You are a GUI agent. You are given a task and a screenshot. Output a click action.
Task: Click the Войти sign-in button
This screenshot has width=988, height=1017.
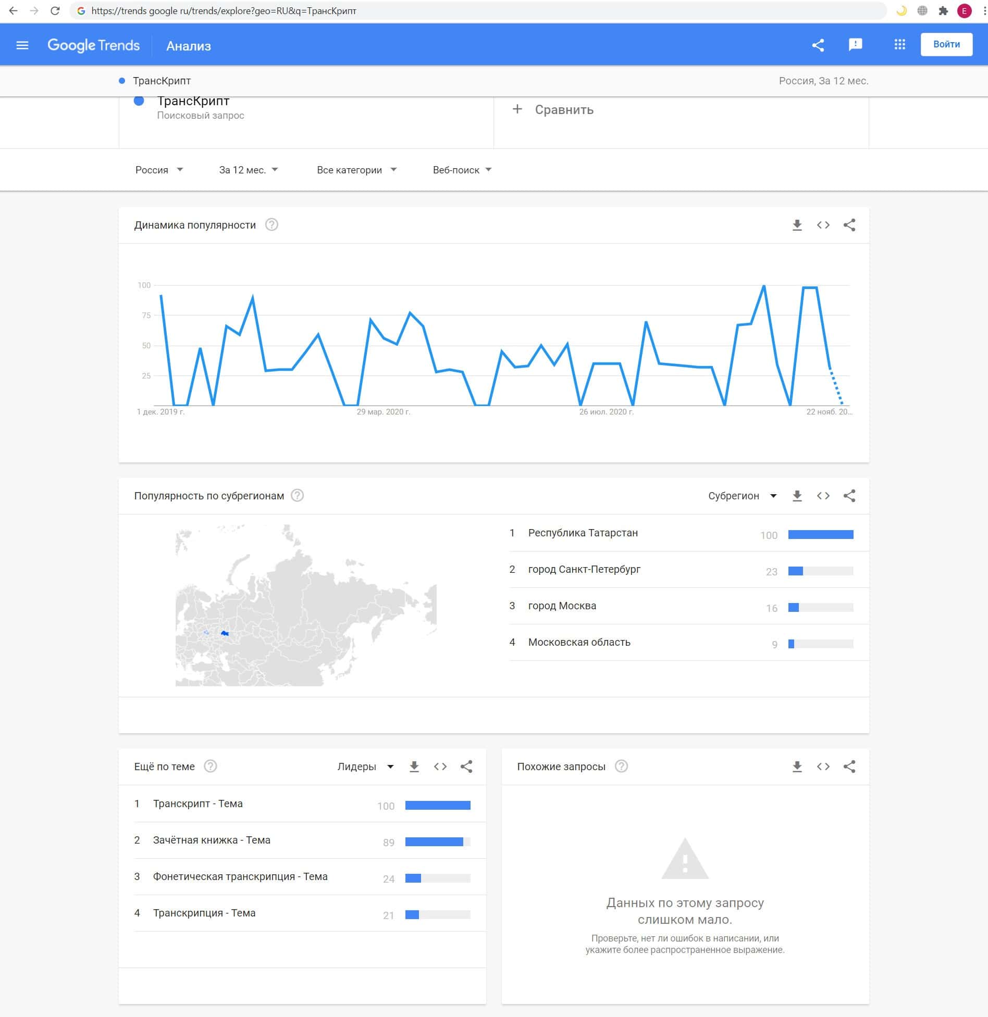click(x=946, y=44)
